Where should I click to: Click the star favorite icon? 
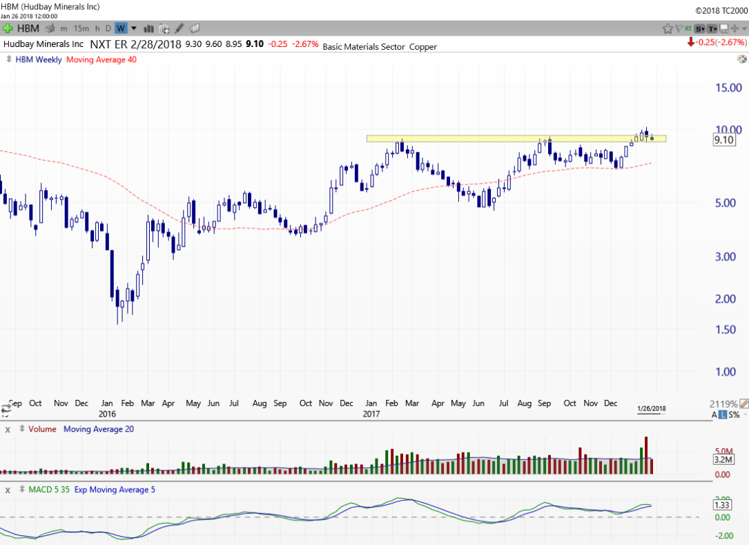point(668,28)
